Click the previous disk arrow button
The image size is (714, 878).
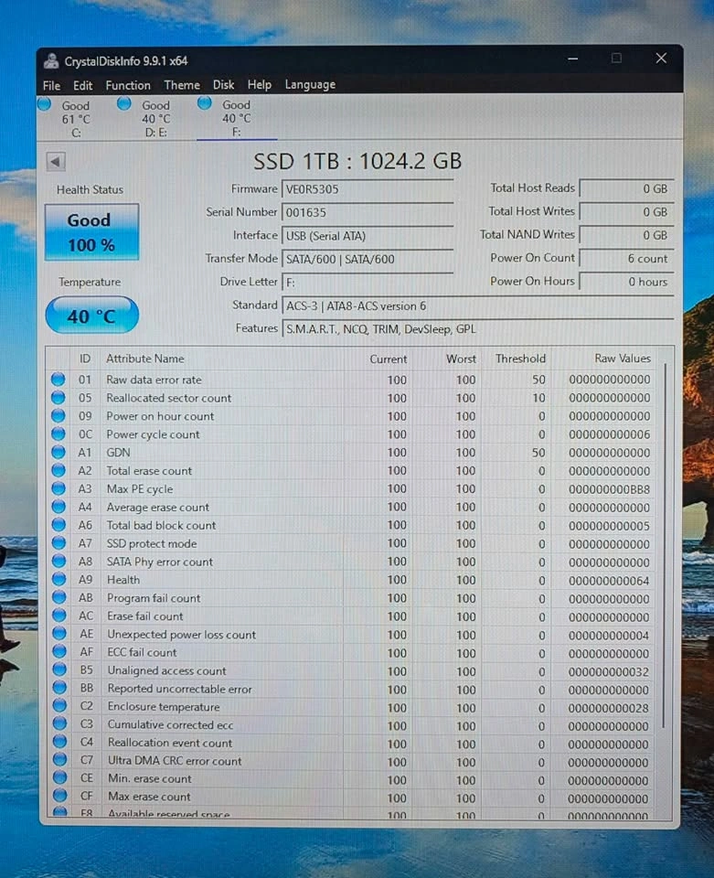pos(56,161)
